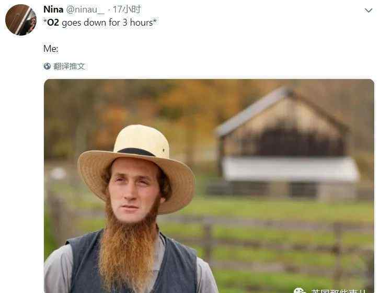Click the text 'goes down for 3 hours'
Viewport: 380px width, 293px height.
tap(107, 22)
